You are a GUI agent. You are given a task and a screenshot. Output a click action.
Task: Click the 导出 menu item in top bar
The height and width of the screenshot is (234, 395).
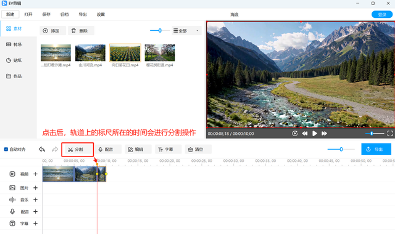83,14
